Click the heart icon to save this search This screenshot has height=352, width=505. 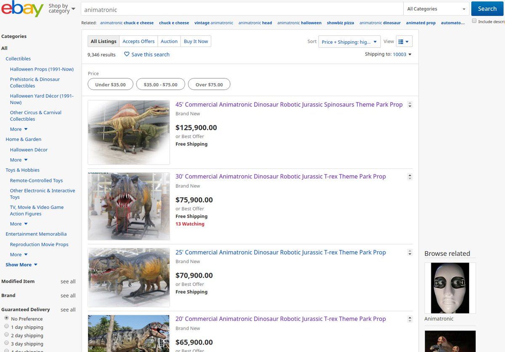click(127, 54)
